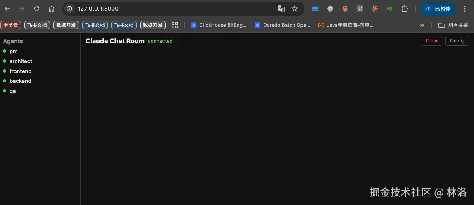Click the gray C extension icon

(360, 9)
